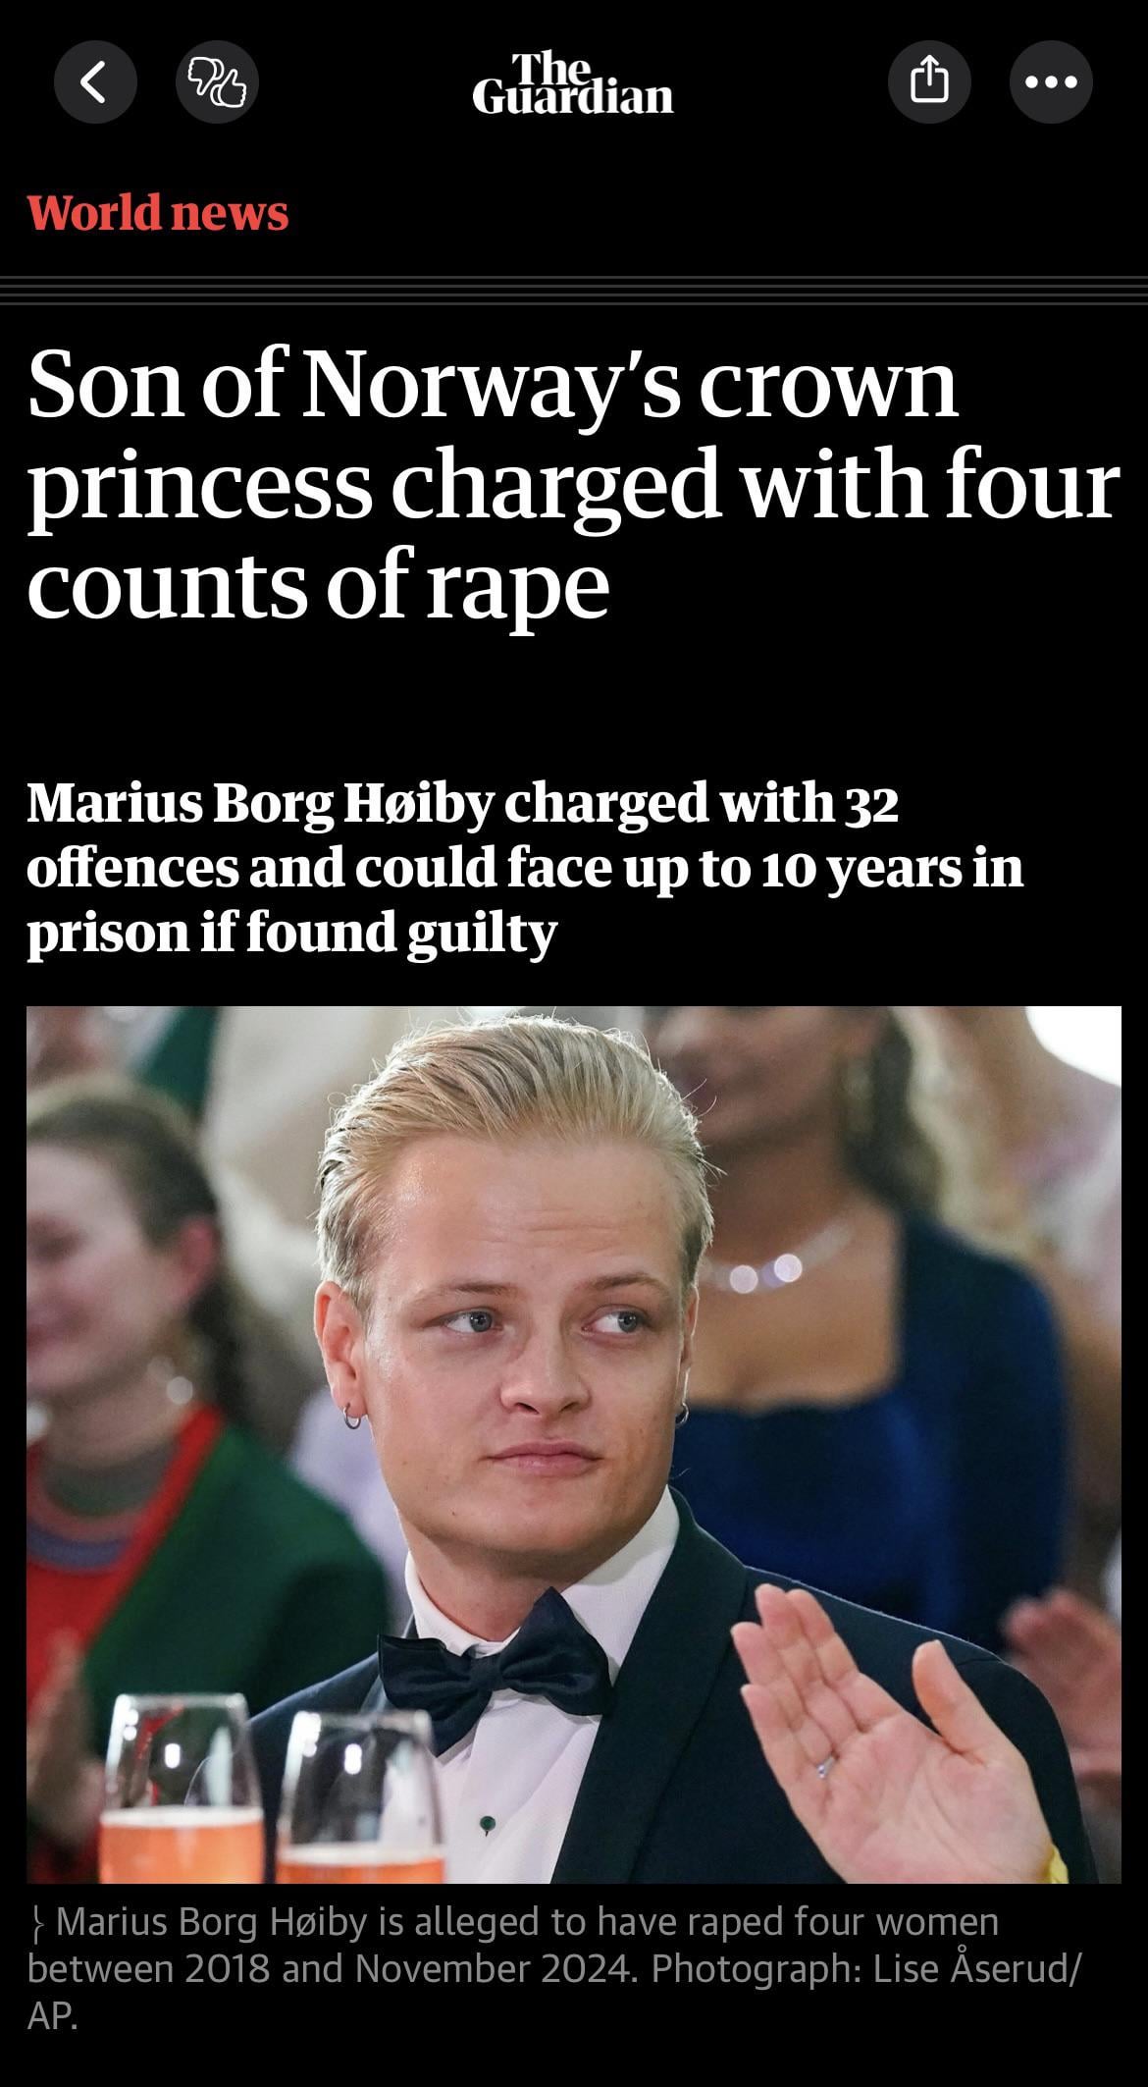Tap the photo caption about Marius Borg Høiby
1148x2087 pixels.
click(554, 1968)
